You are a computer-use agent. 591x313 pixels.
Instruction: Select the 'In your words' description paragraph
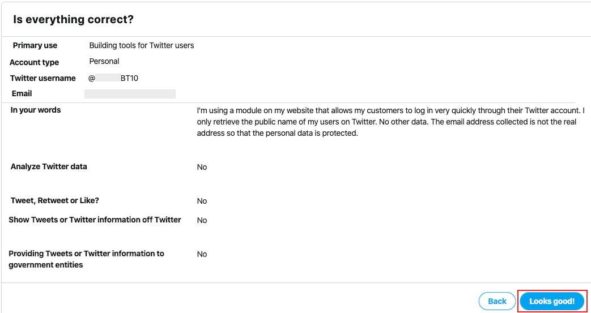pyautogui.click(x=391, y=122)
